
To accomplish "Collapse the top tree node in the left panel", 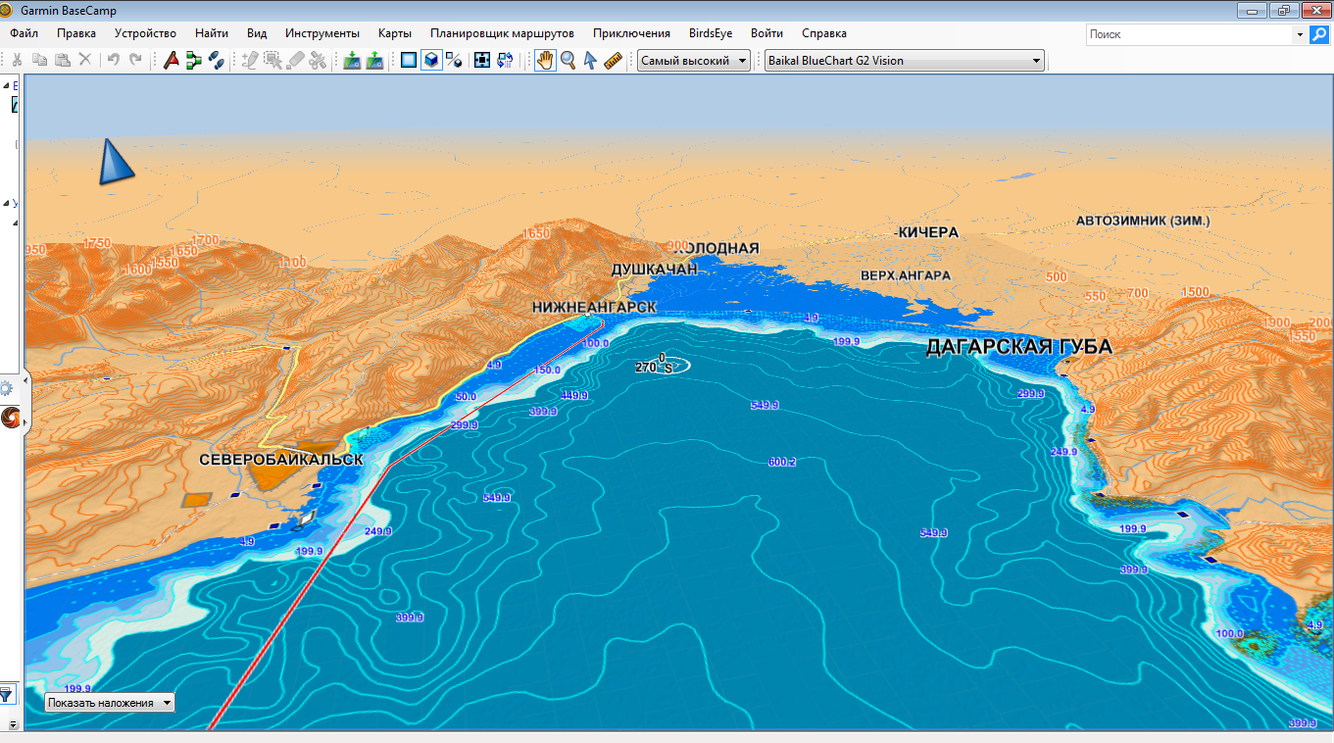I will click(x=5, y=85).
